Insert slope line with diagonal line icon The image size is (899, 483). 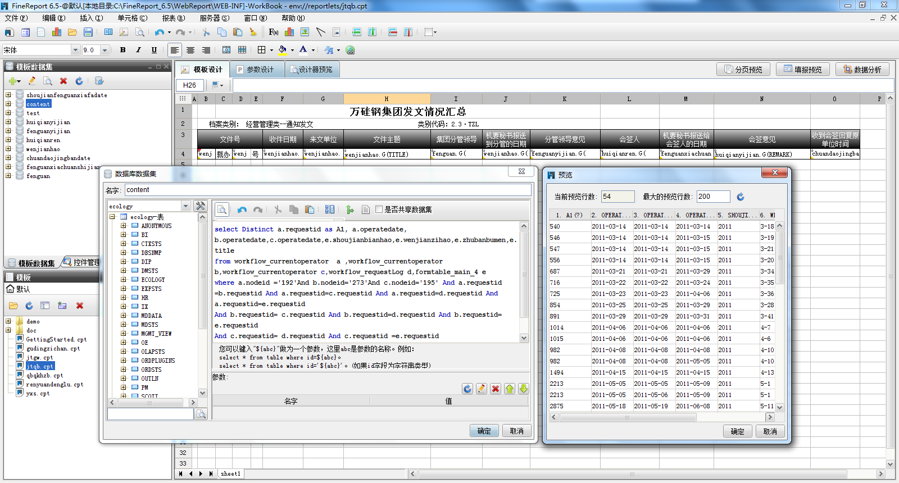320,32
